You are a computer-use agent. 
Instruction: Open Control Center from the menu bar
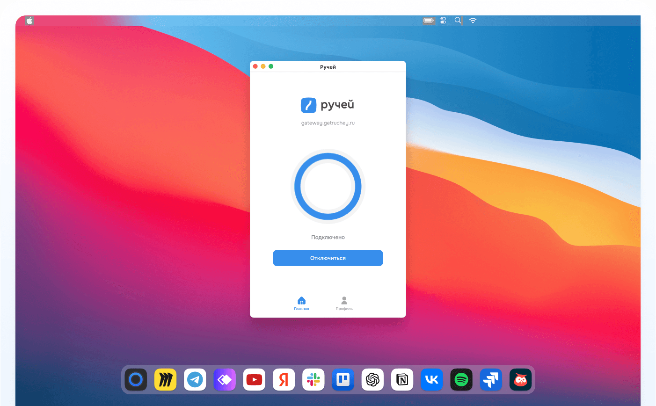(443, 21)
